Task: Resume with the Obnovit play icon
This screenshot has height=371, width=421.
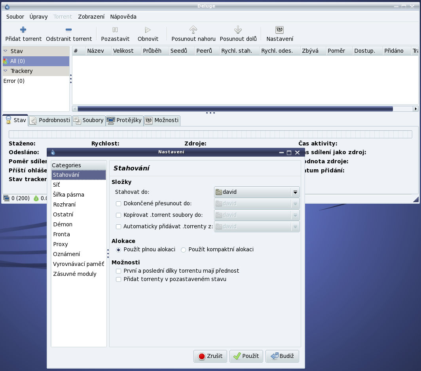Action: (x=148, y=30)
